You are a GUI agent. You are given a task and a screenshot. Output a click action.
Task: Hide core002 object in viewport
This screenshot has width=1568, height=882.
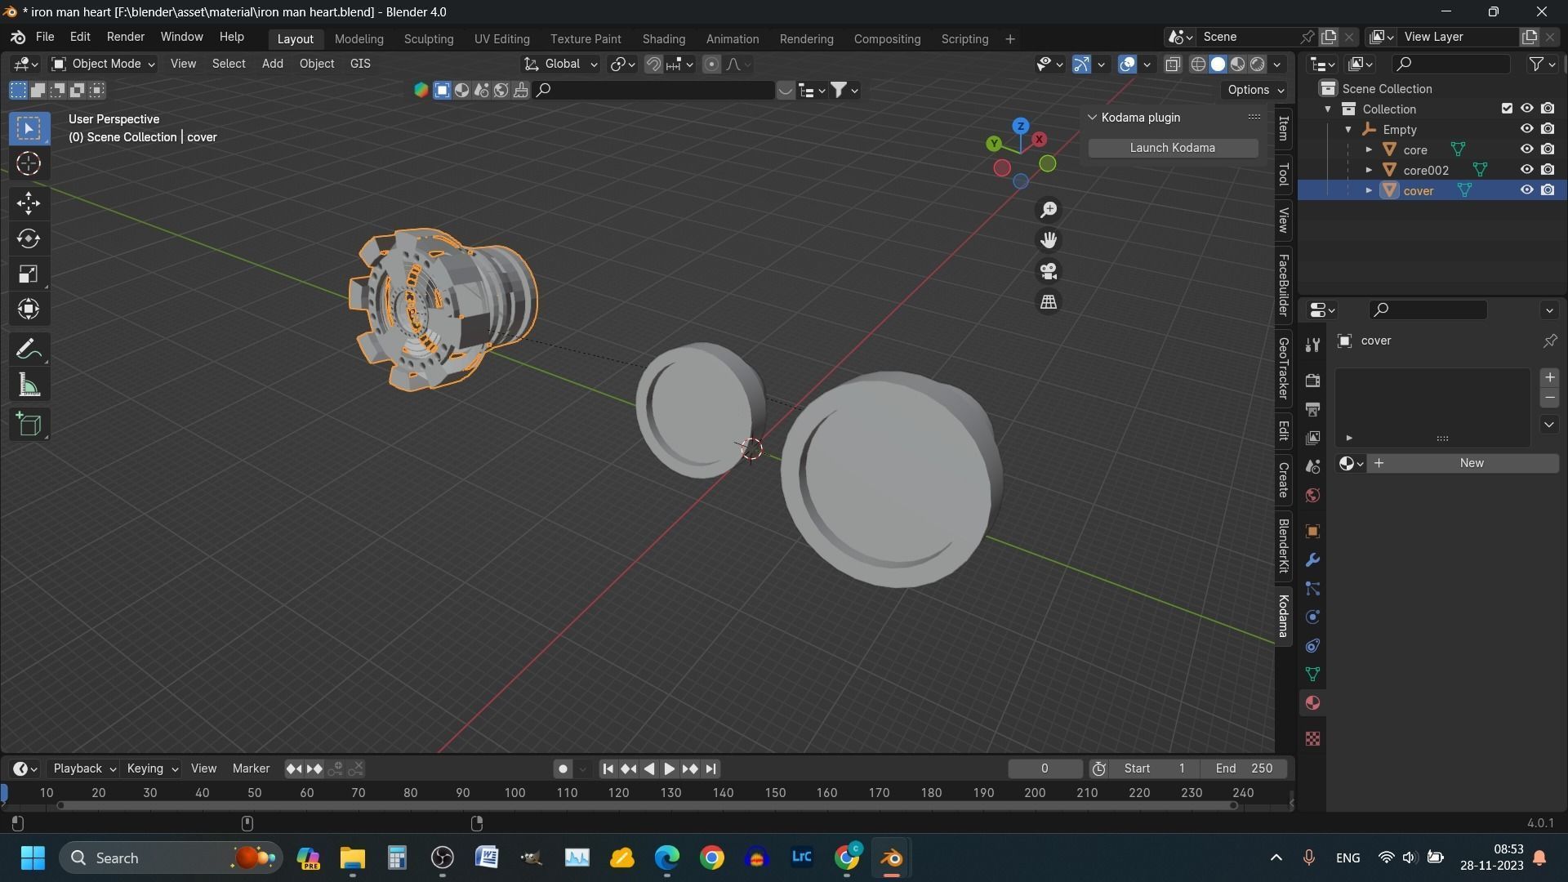1526,170
